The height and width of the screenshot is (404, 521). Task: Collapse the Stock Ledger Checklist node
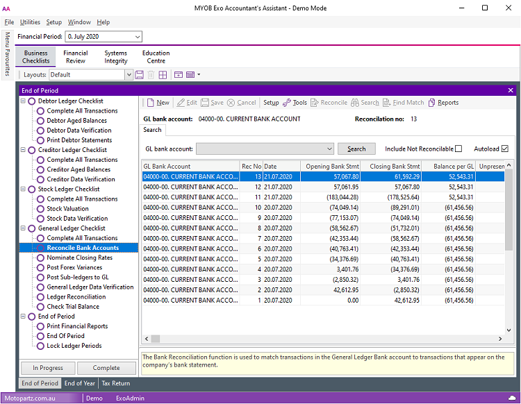point(23,189)
